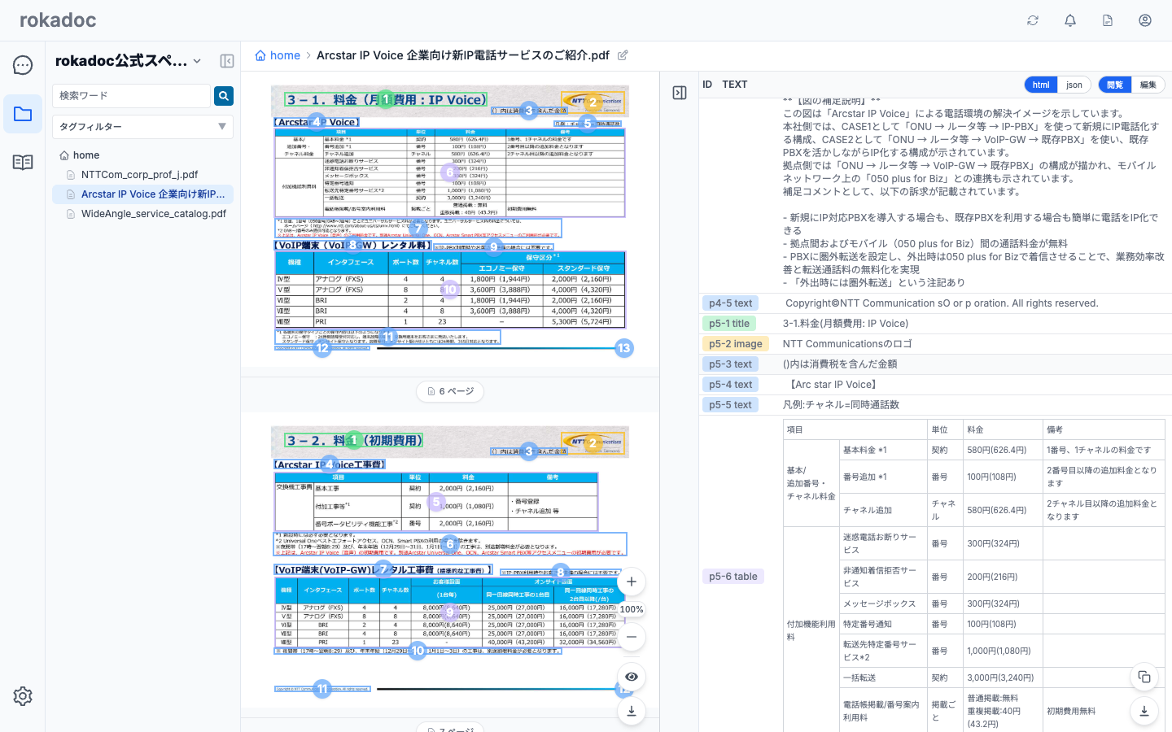Open settings gear in sidebar
The height and width of the screenshot is (732, 1172).
[x=23, y=696]
